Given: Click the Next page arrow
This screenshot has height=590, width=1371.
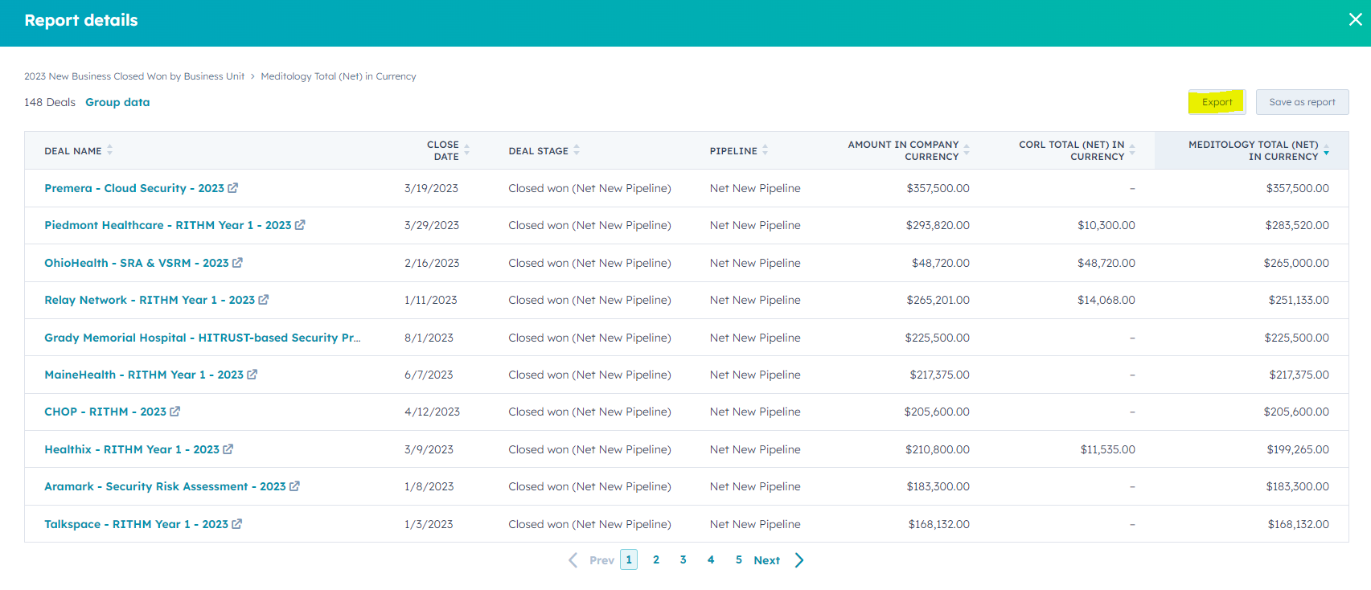Looking at the screenshot, I should tap(798, 560).
